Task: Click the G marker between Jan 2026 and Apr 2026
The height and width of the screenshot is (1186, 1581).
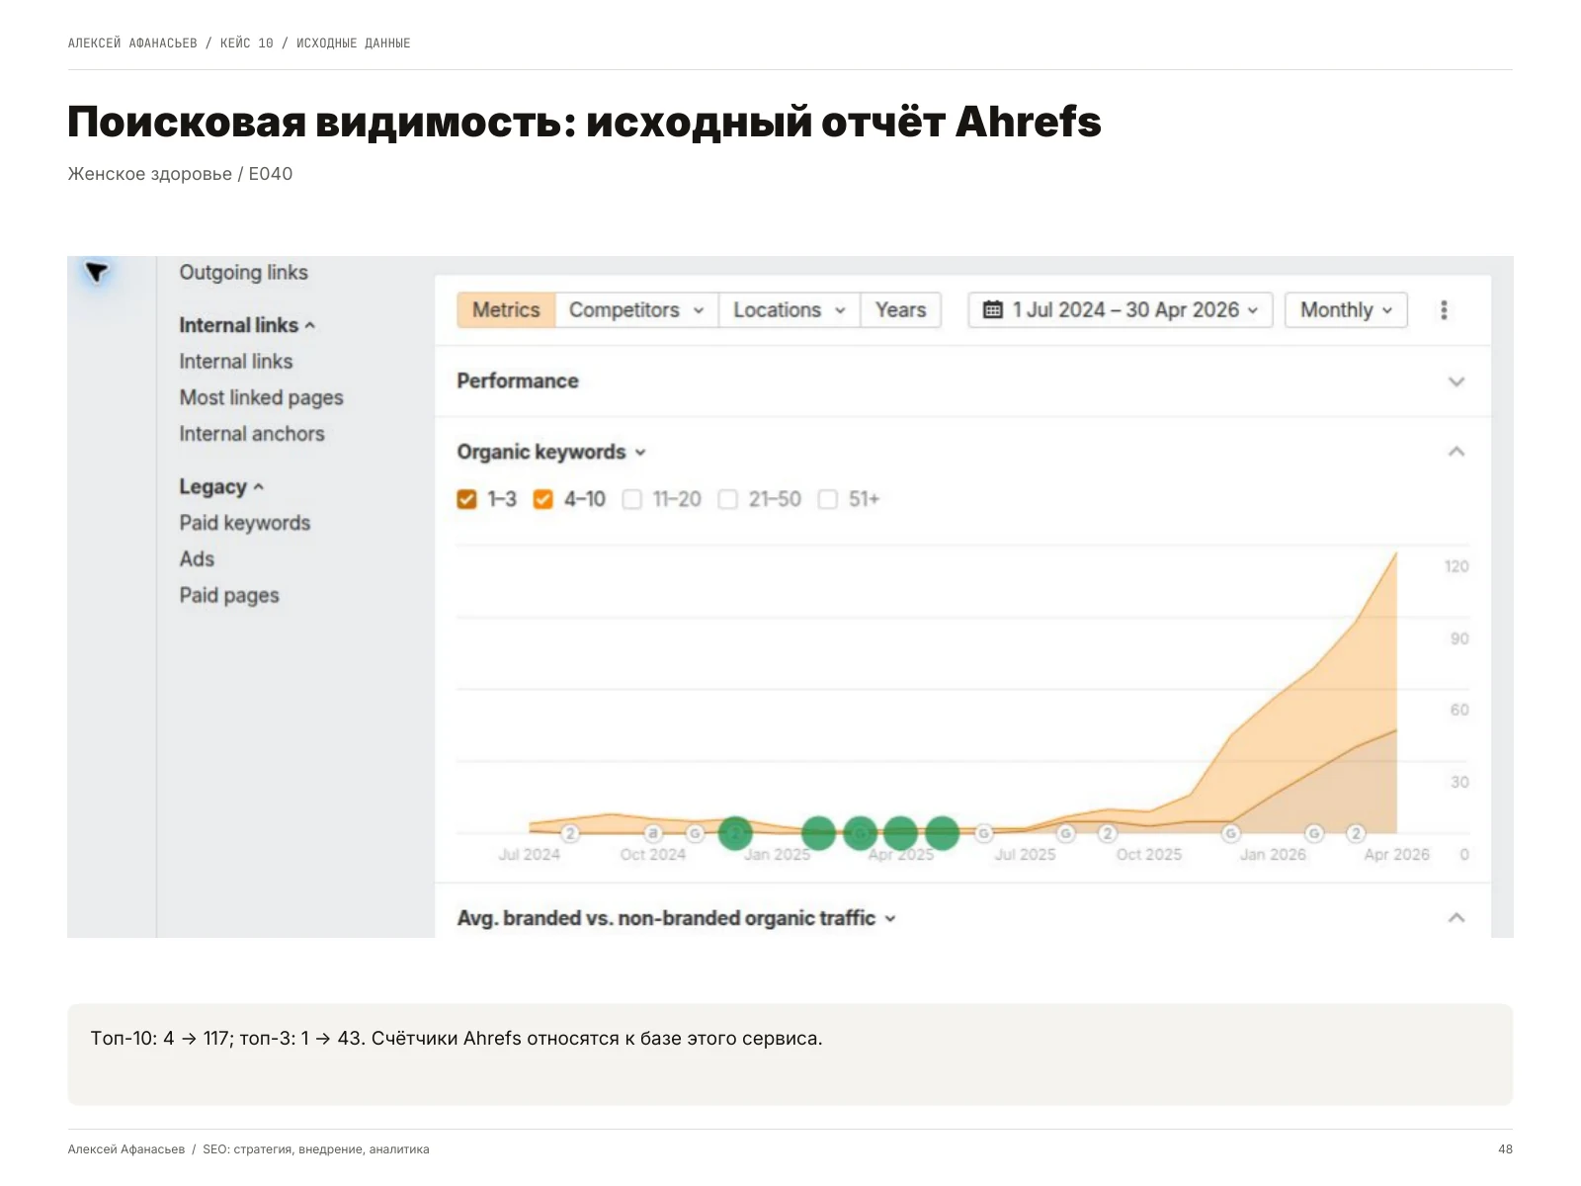Action: pyautogui.click(x=1314, y=833)
